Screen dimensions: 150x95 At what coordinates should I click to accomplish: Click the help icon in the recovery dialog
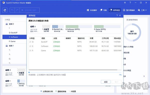pyautogui.click(x=117, y=15)
